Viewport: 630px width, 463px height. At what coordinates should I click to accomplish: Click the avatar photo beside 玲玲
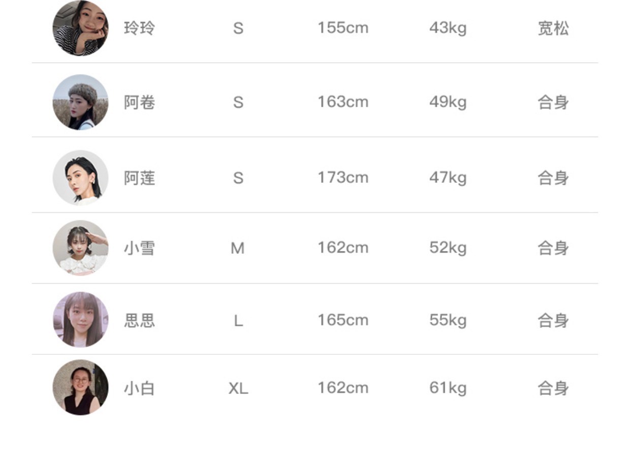[80, 28]
